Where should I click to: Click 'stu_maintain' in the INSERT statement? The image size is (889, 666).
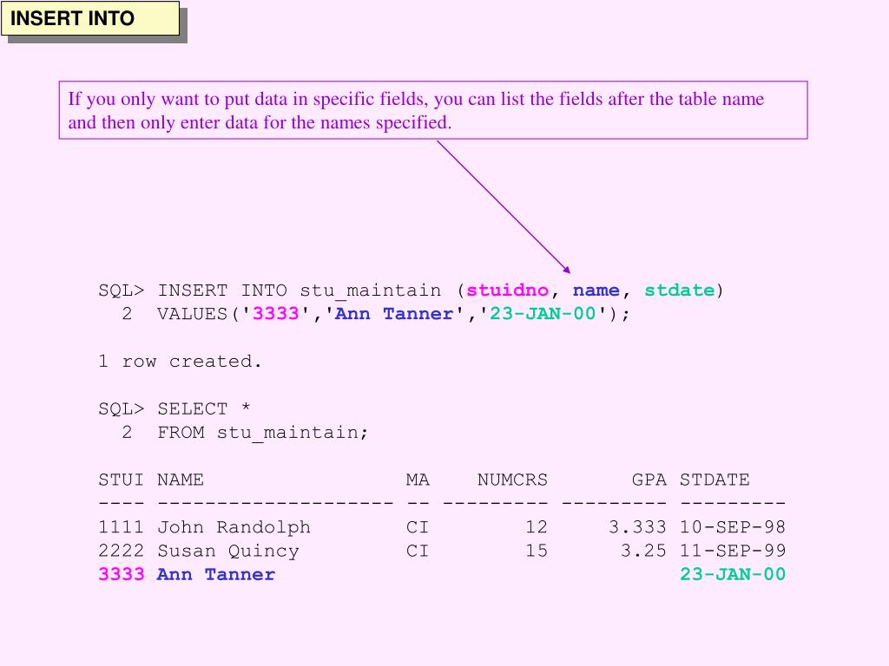click(x=370, y=291)
